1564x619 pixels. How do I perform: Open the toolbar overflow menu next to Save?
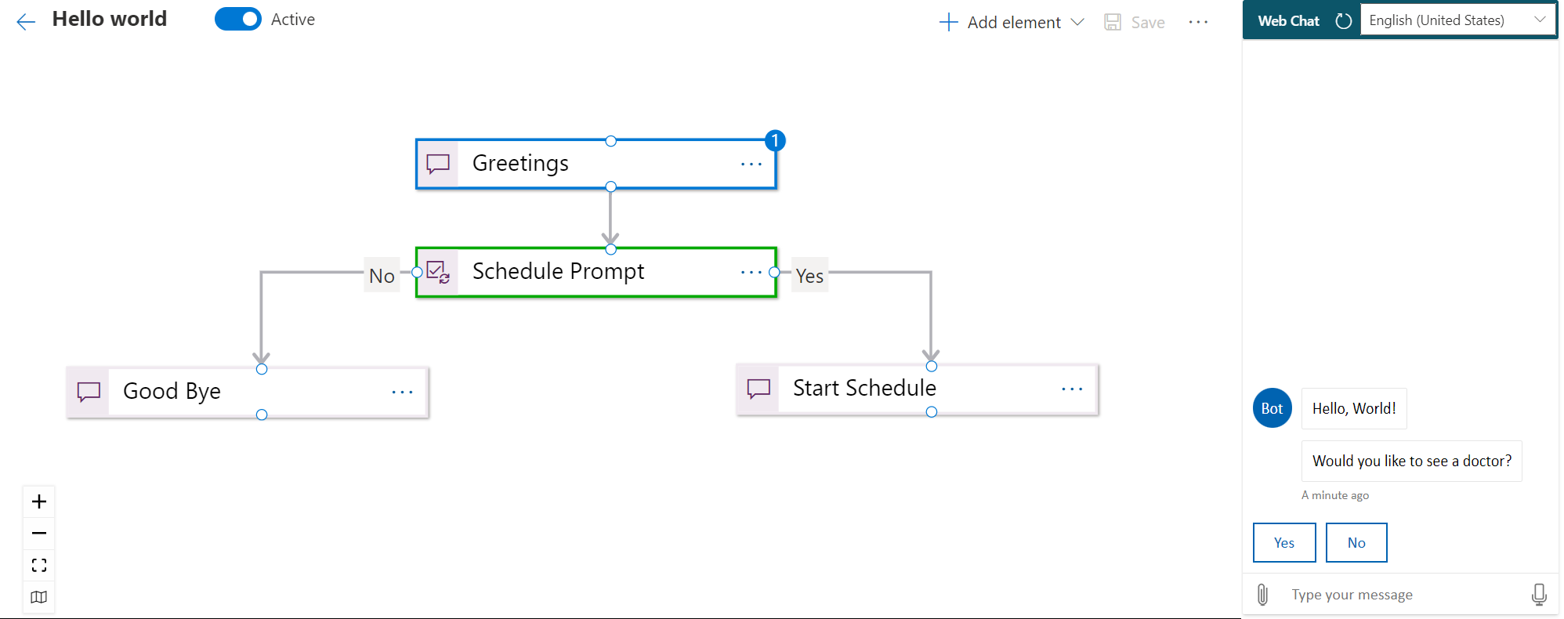[x=1198, y=22]
